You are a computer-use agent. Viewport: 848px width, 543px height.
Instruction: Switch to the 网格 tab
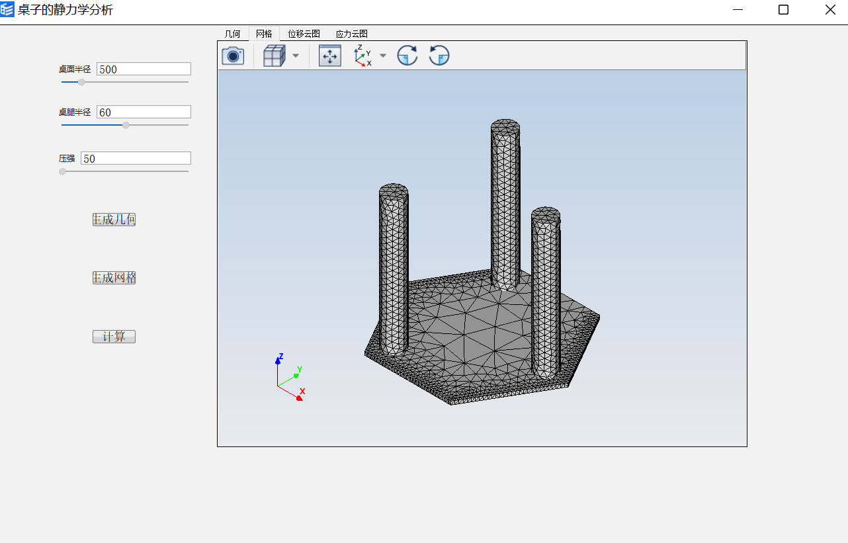point(264,34)
